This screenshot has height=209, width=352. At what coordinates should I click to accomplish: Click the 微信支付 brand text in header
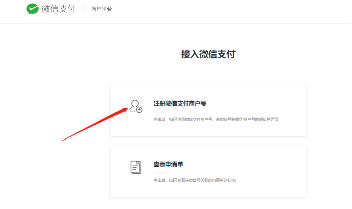[58, 9]
